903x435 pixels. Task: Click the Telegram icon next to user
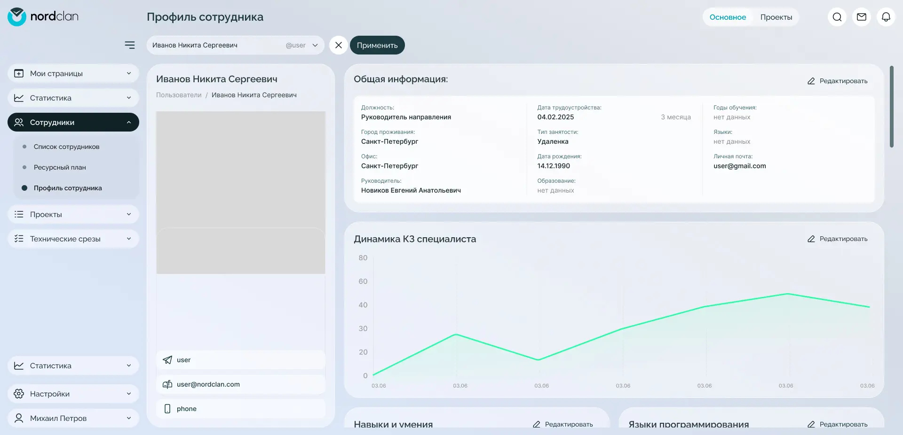point(167,360)
